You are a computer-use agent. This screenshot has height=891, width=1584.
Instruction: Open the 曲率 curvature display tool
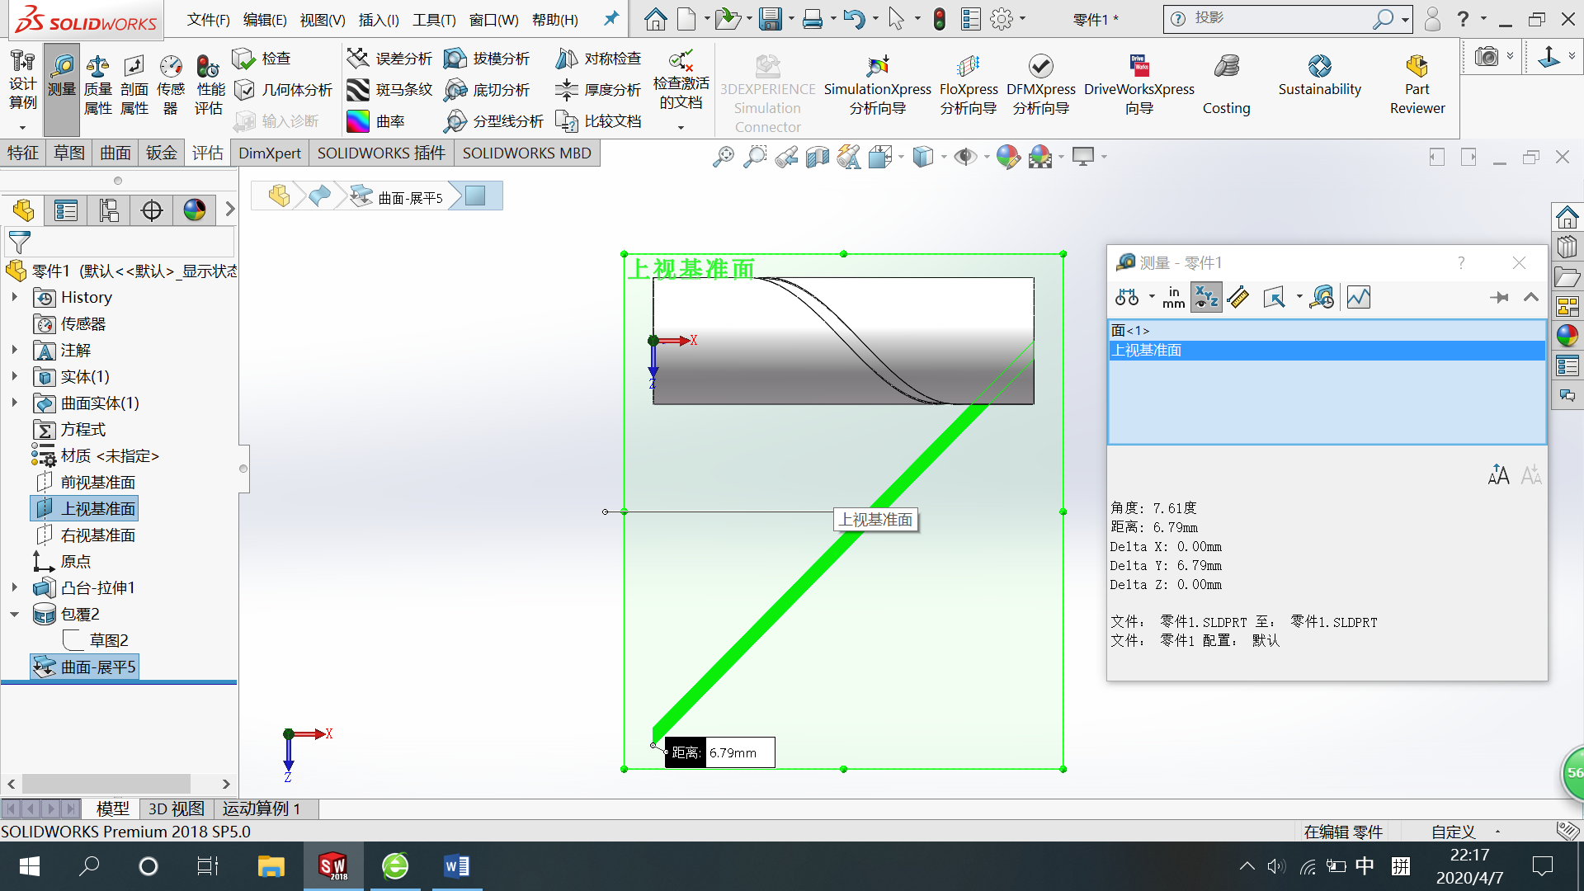[376, 121]
